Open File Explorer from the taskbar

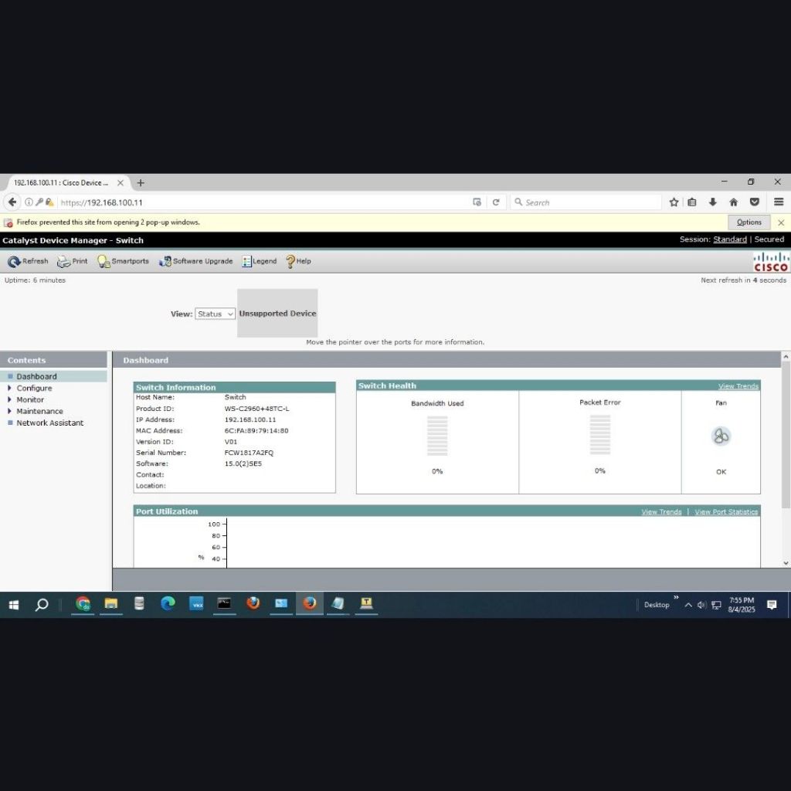coord(111,604)
